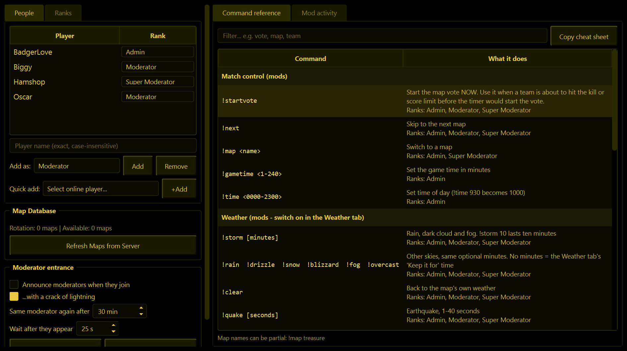Open the Mod activity tab
This screenshot has width=627, height=351.
pos(319,13)
